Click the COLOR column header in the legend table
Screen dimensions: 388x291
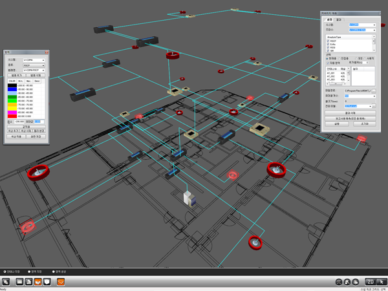(12, 81)
